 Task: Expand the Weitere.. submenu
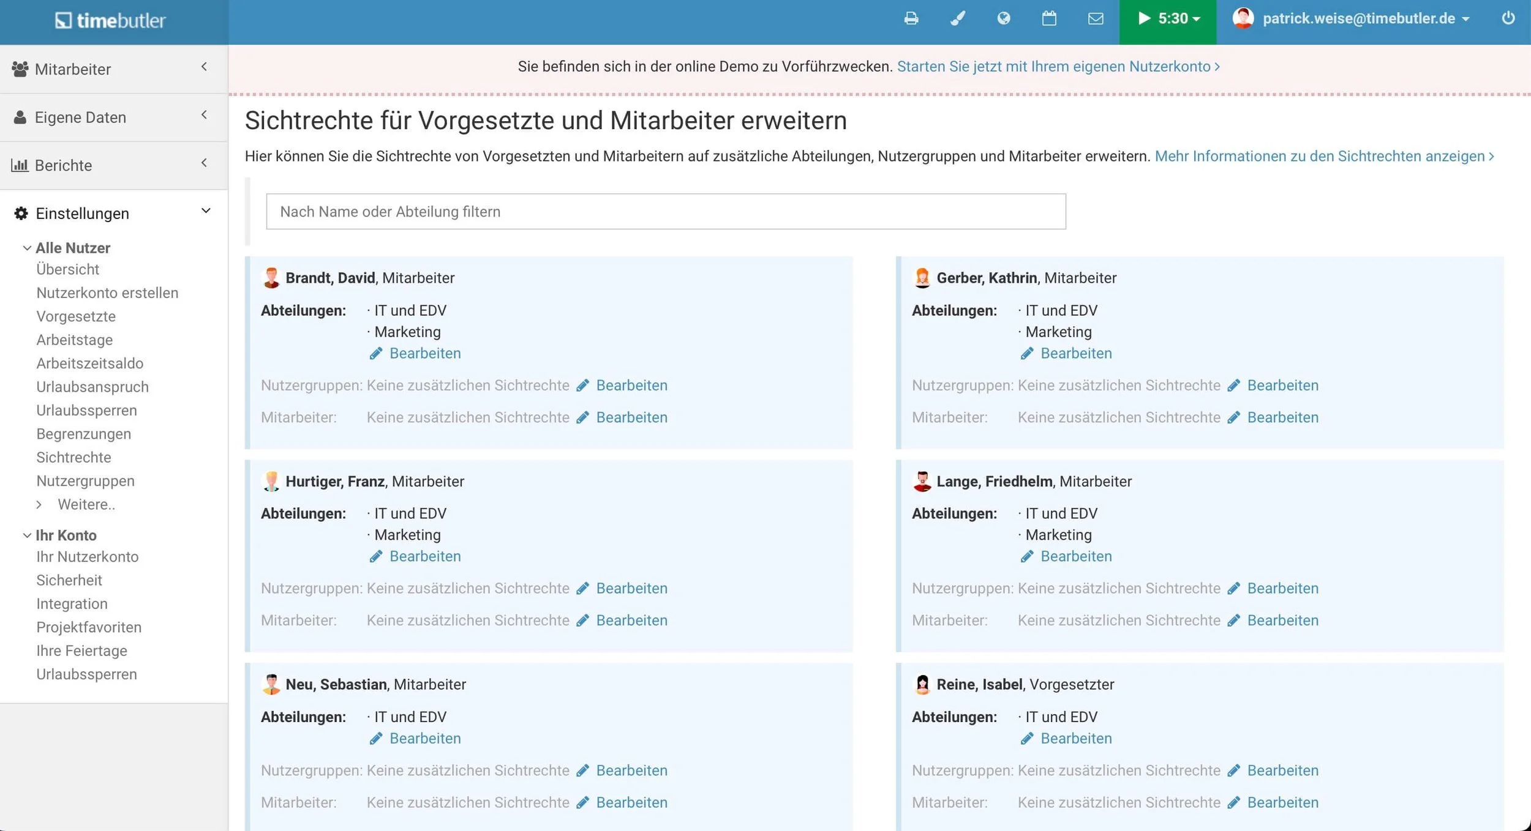tap(86, 504)
